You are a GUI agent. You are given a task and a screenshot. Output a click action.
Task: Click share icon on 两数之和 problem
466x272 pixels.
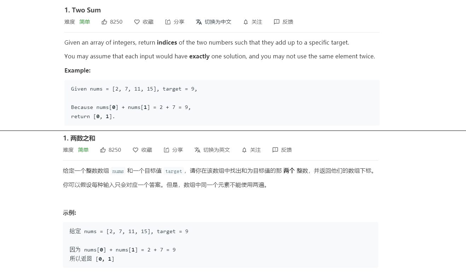pyautogui.click(x=167, y=150)
